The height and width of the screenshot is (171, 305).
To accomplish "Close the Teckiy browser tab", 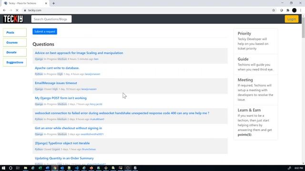I will 46,3.
